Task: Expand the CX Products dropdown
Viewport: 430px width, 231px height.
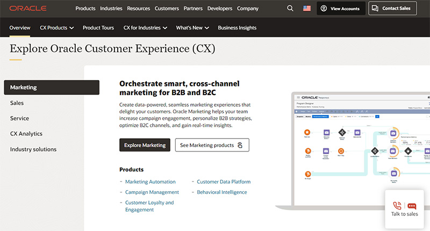Action: pyautogui.click(x=56, y=28)
